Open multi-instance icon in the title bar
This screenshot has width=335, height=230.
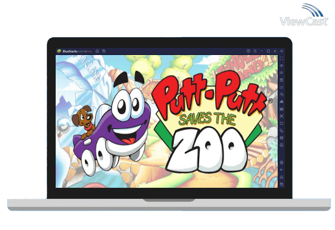(104, 51)
